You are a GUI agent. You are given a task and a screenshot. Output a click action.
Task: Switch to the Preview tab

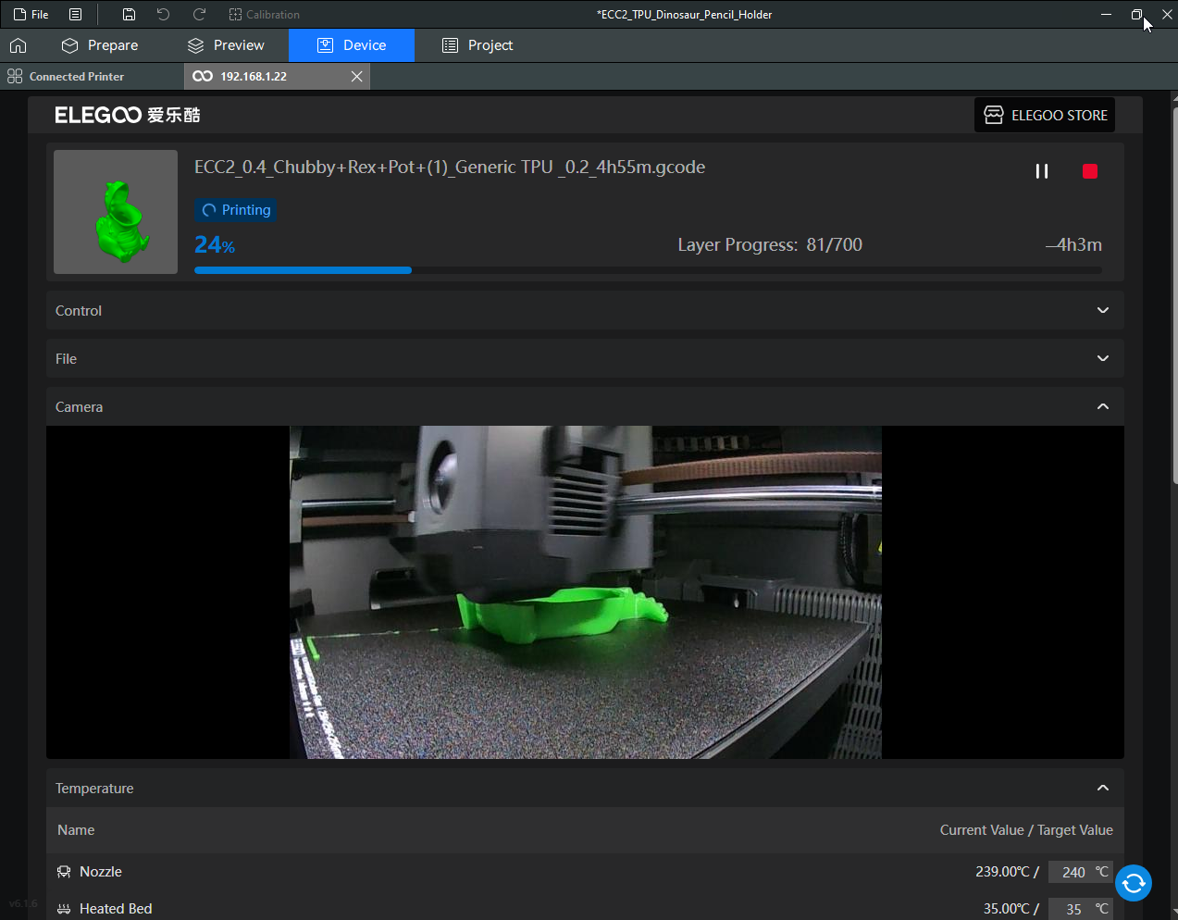(226, 45)
